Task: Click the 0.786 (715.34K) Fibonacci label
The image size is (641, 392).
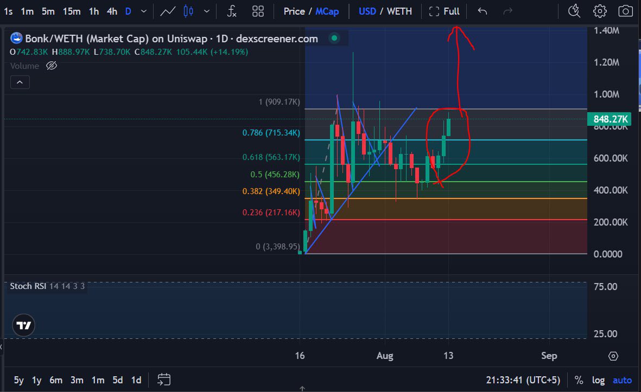Action: (271, 133)
